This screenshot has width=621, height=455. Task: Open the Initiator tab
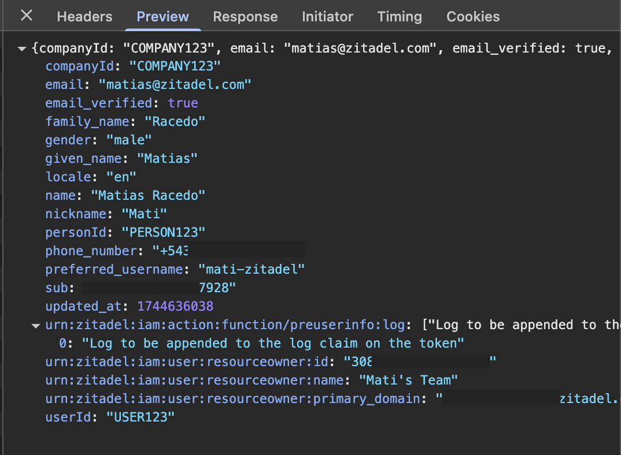click(x=327, y=17)
